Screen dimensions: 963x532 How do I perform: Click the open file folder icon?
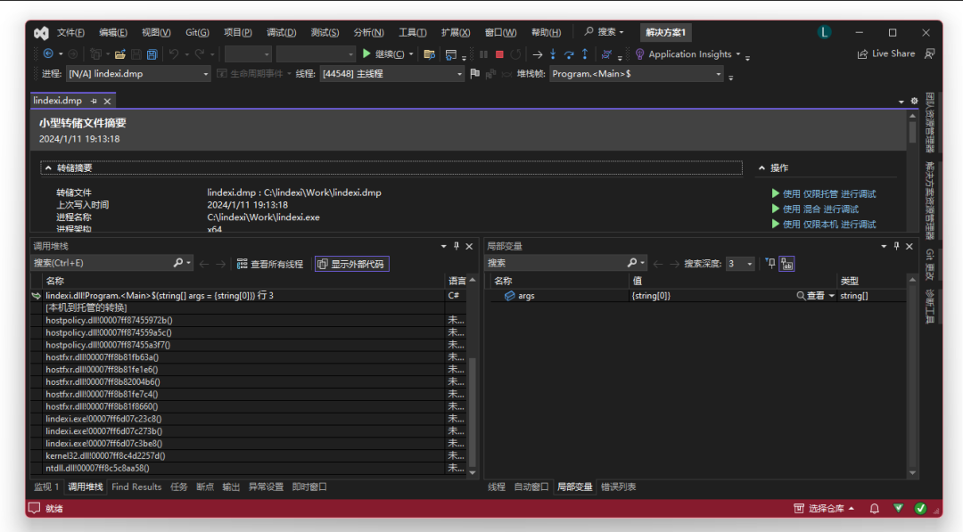pyautogui.click(x=119, y=54)
